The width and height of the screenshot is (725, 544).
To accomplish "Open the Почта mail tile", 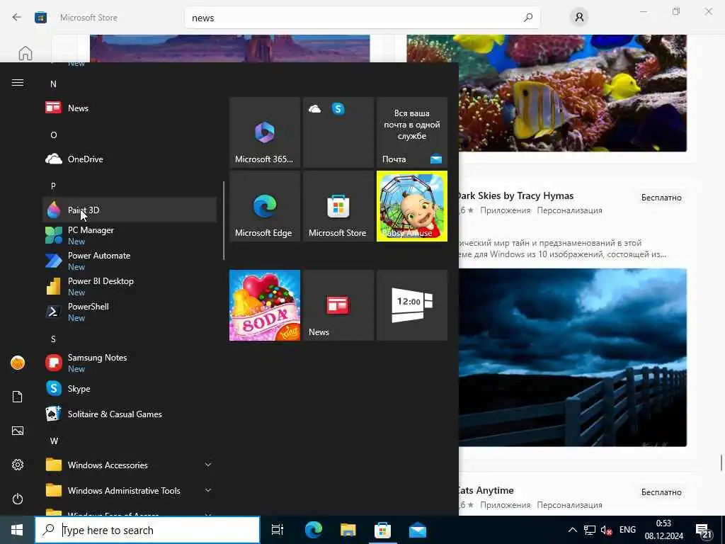I will pos(412,132).
